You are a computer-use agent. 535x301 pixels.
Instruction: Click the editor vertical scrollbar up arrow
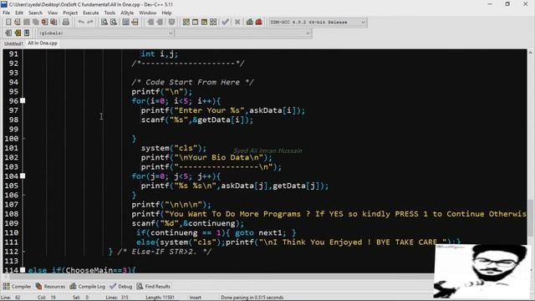point(531,53)
